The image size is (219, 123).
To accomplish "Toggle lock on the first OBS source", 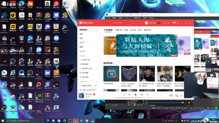I will pyautogui.click(x=146, y=101).
